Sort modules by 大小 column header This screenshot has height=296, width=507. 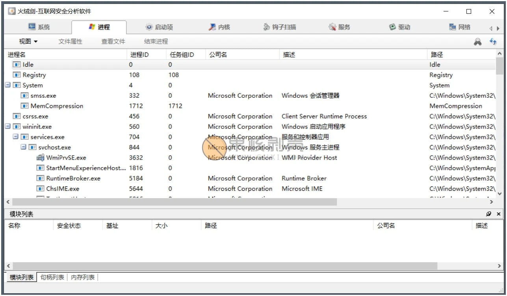(176, 226)
